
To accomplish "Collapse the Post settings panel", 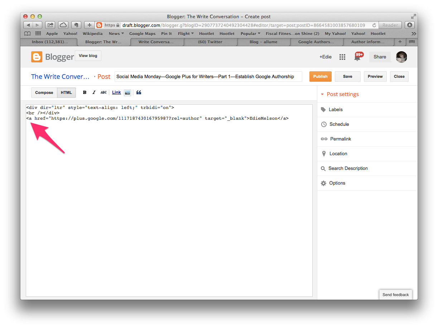I will click(340, 94).
